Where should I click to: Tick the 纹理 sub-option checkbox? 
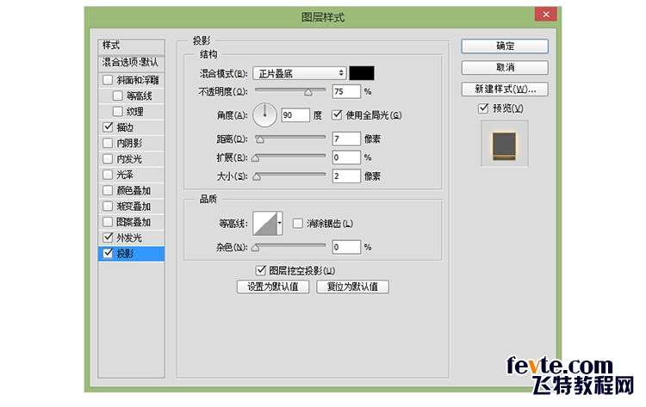[x=117, y=112]
